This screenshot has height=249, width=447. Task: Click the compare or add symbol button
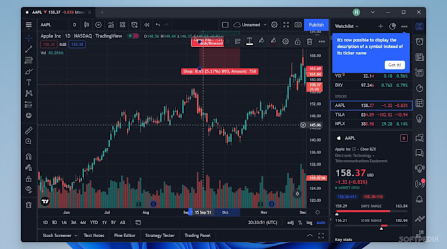(x=99, y=25)
